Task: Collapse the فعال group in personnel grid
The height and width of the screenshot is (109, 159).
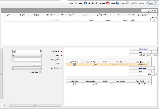Action: tap(156, 18)
